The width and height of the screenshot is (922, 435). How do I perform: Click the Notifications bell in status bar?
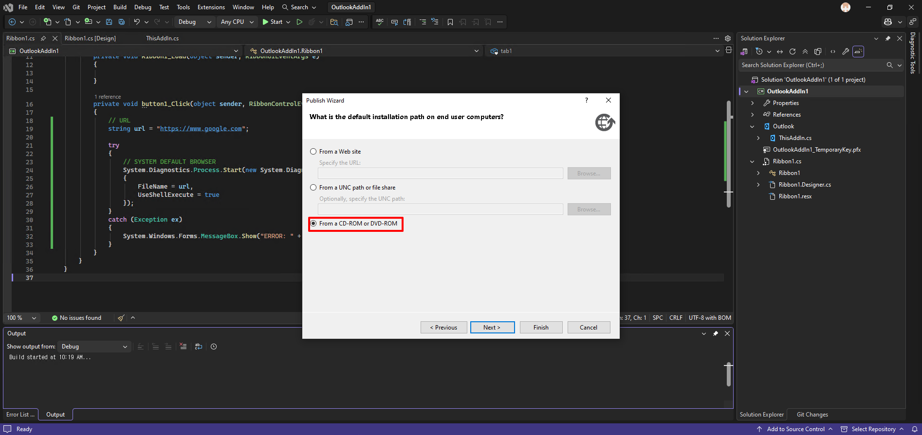pos(914,429)
